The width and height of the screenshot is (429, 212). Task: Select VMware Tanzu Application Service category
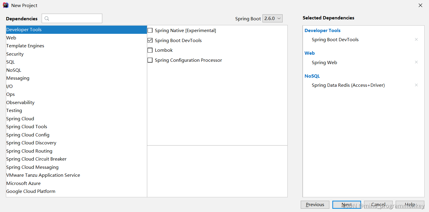tap(77, 175)
